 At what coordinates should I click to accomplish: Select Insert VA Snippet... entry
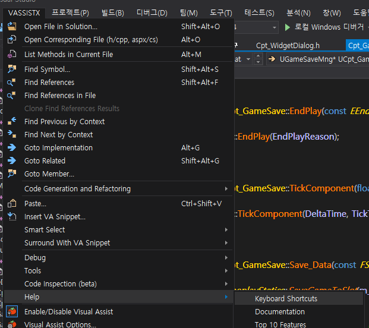(x=119, y=216)
